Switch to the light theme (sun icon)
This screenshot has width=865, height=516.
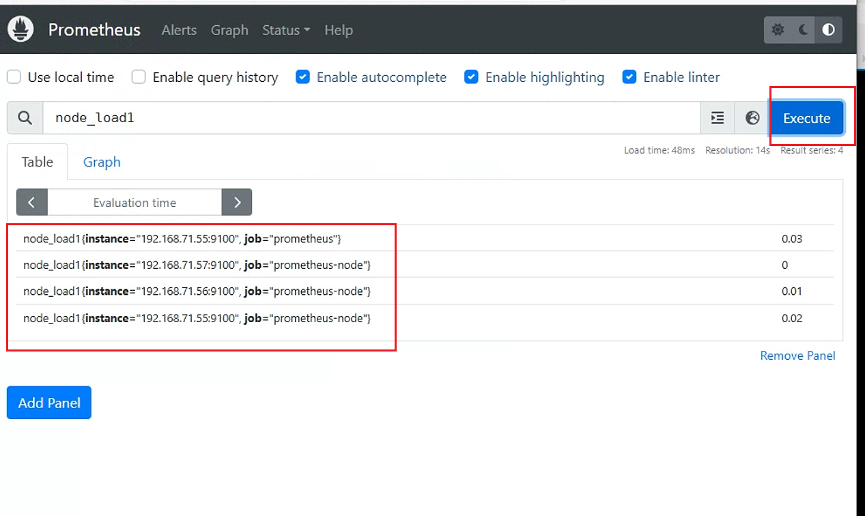[x=778, y=30]
